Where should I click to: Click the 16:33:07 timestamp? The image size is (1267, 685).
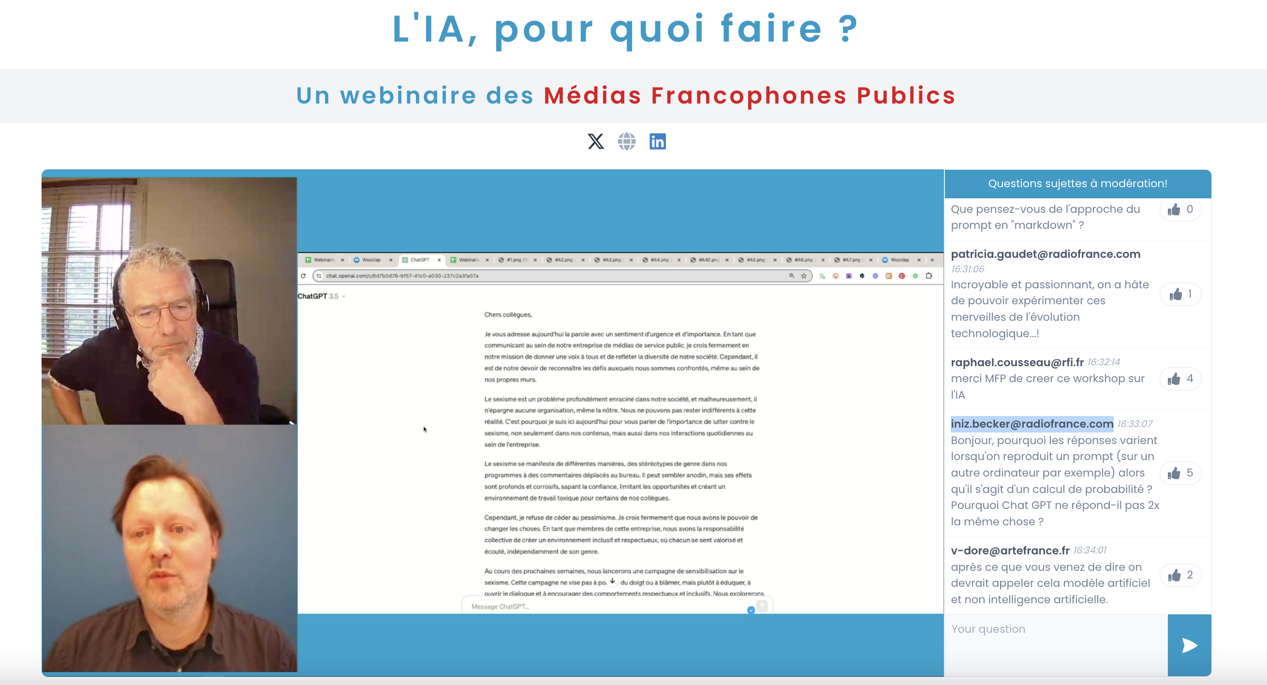pyautogui.click(x=1134, y=424)
